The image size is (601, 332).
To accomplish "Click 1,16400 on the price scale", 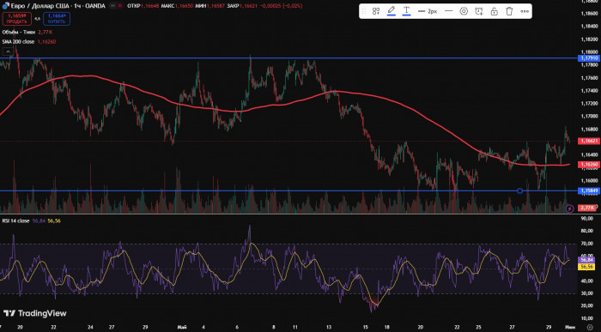I will click(x=589, y=154).
